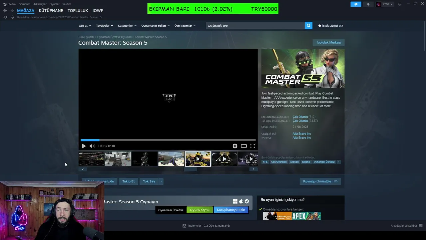
Task: Switch to KÜTÜPHANE tab
Action: [x=51, y=11]
